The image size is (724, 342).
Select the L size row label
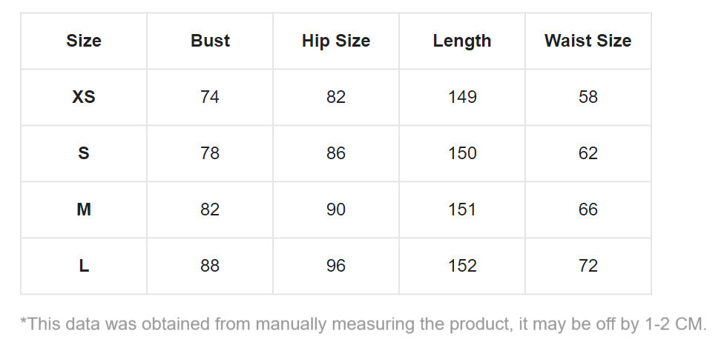click(x=84, y=266)
